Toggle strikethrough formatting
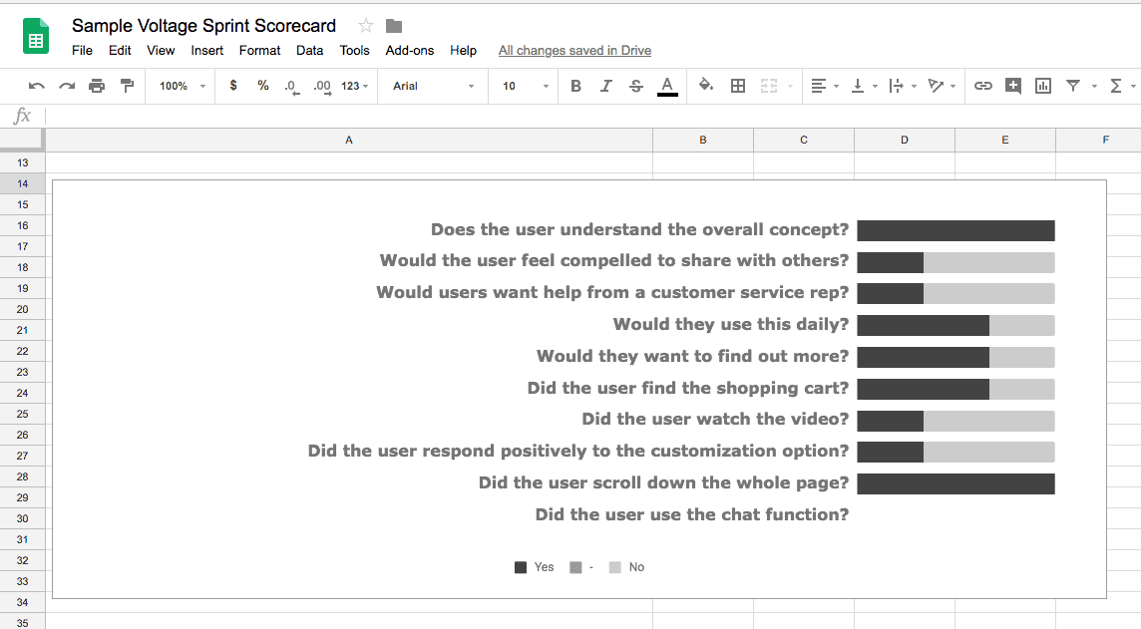 [x=636, y=86]
